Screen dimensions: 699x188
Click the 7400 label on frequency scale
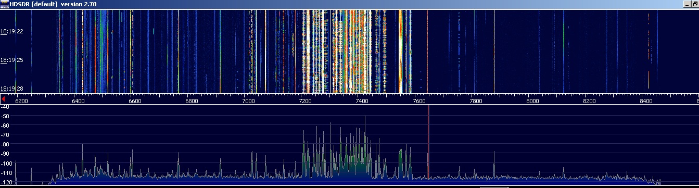tap(362, 102)
